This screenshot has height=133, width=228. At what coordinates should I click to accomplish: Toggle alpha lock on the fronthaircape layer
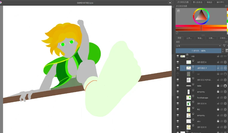coord(221,98)
